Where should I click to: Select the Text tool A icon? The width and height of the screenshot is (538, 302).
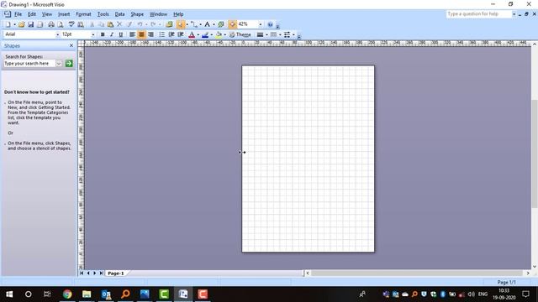click(x=208, y=24)
